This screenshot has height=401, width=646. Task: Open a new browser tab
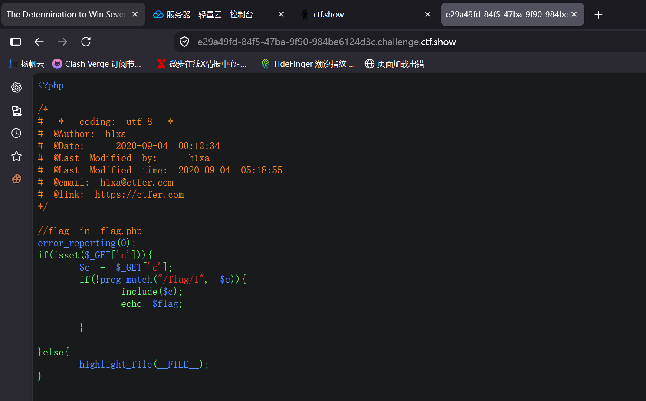pyautogui.click(x=598, y=15)
